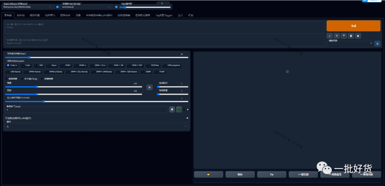This screenshot has width=385, height=186.
Task: Click the refresh icon beside the VAE dropdown
Action: click(116, 7)
